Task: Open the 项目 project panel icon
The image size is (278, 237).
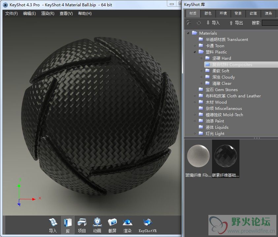Action: coord(82,225)
